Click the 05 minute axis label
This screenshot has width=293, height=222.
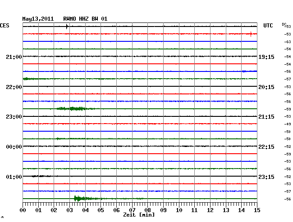pyautogui.click(x=101, y=210)
